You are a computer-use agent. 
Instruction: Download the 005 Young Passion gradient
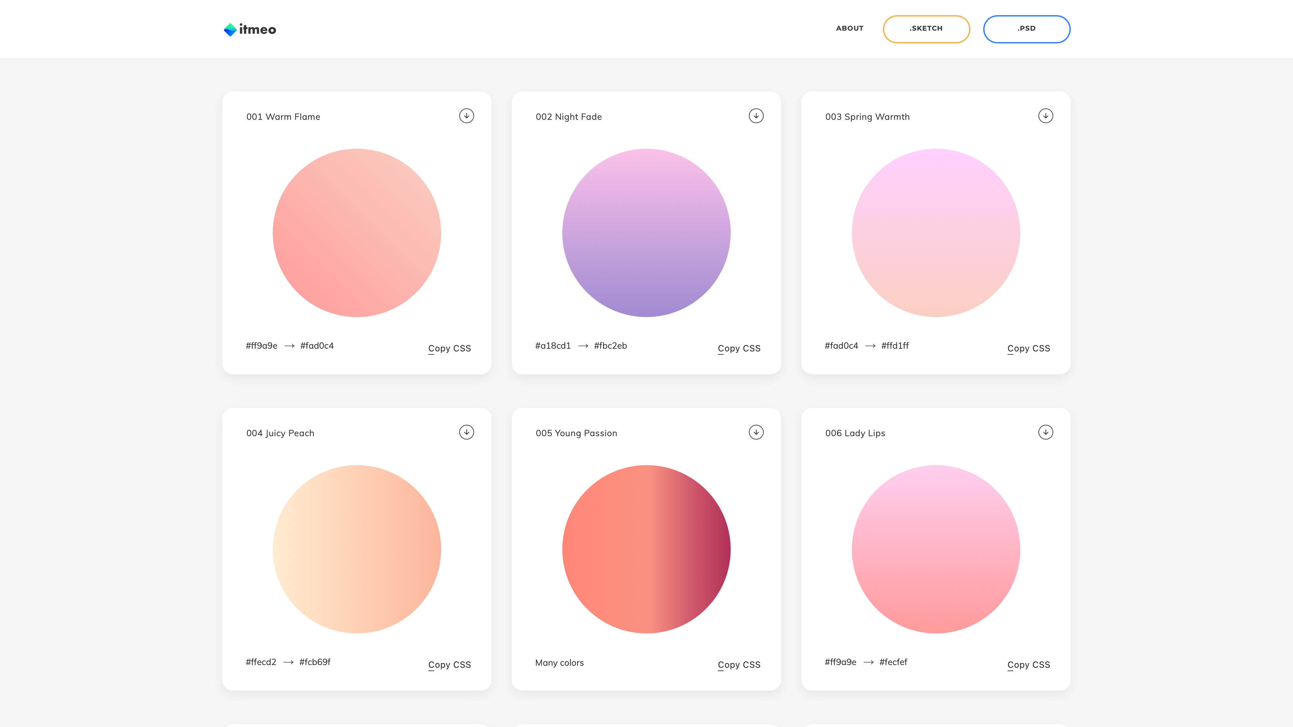[756, 432]
